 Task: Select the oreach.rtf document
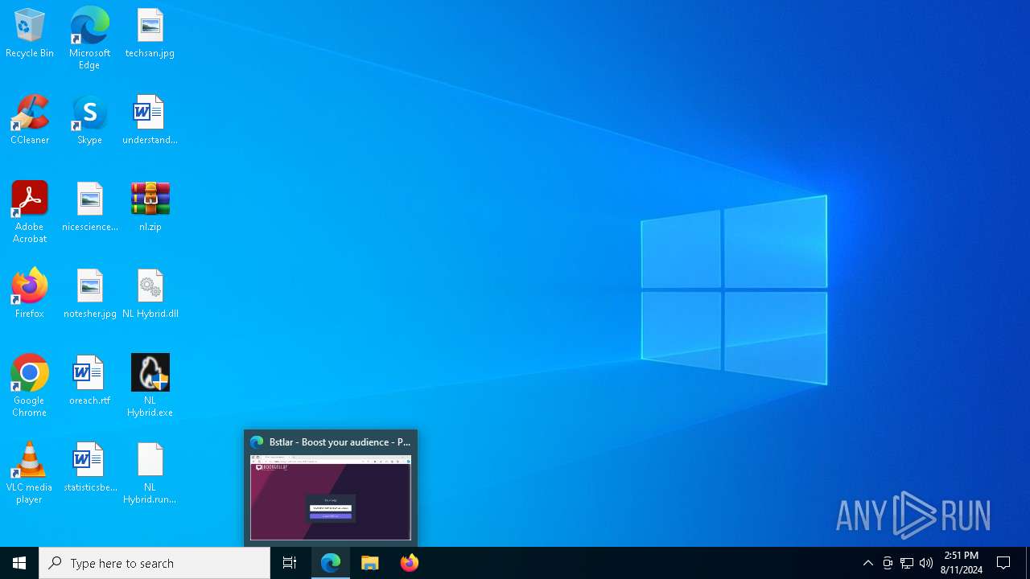point(89,381)
